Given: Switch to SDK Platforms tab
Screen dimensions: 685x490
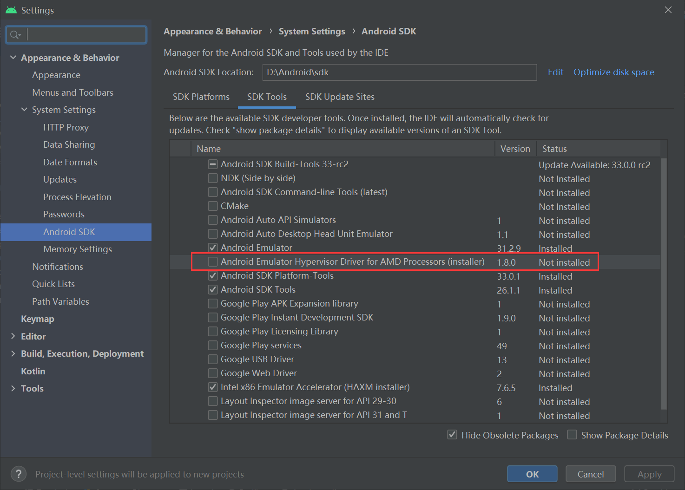Looking at the screenshot, I should tap(201, 97).
